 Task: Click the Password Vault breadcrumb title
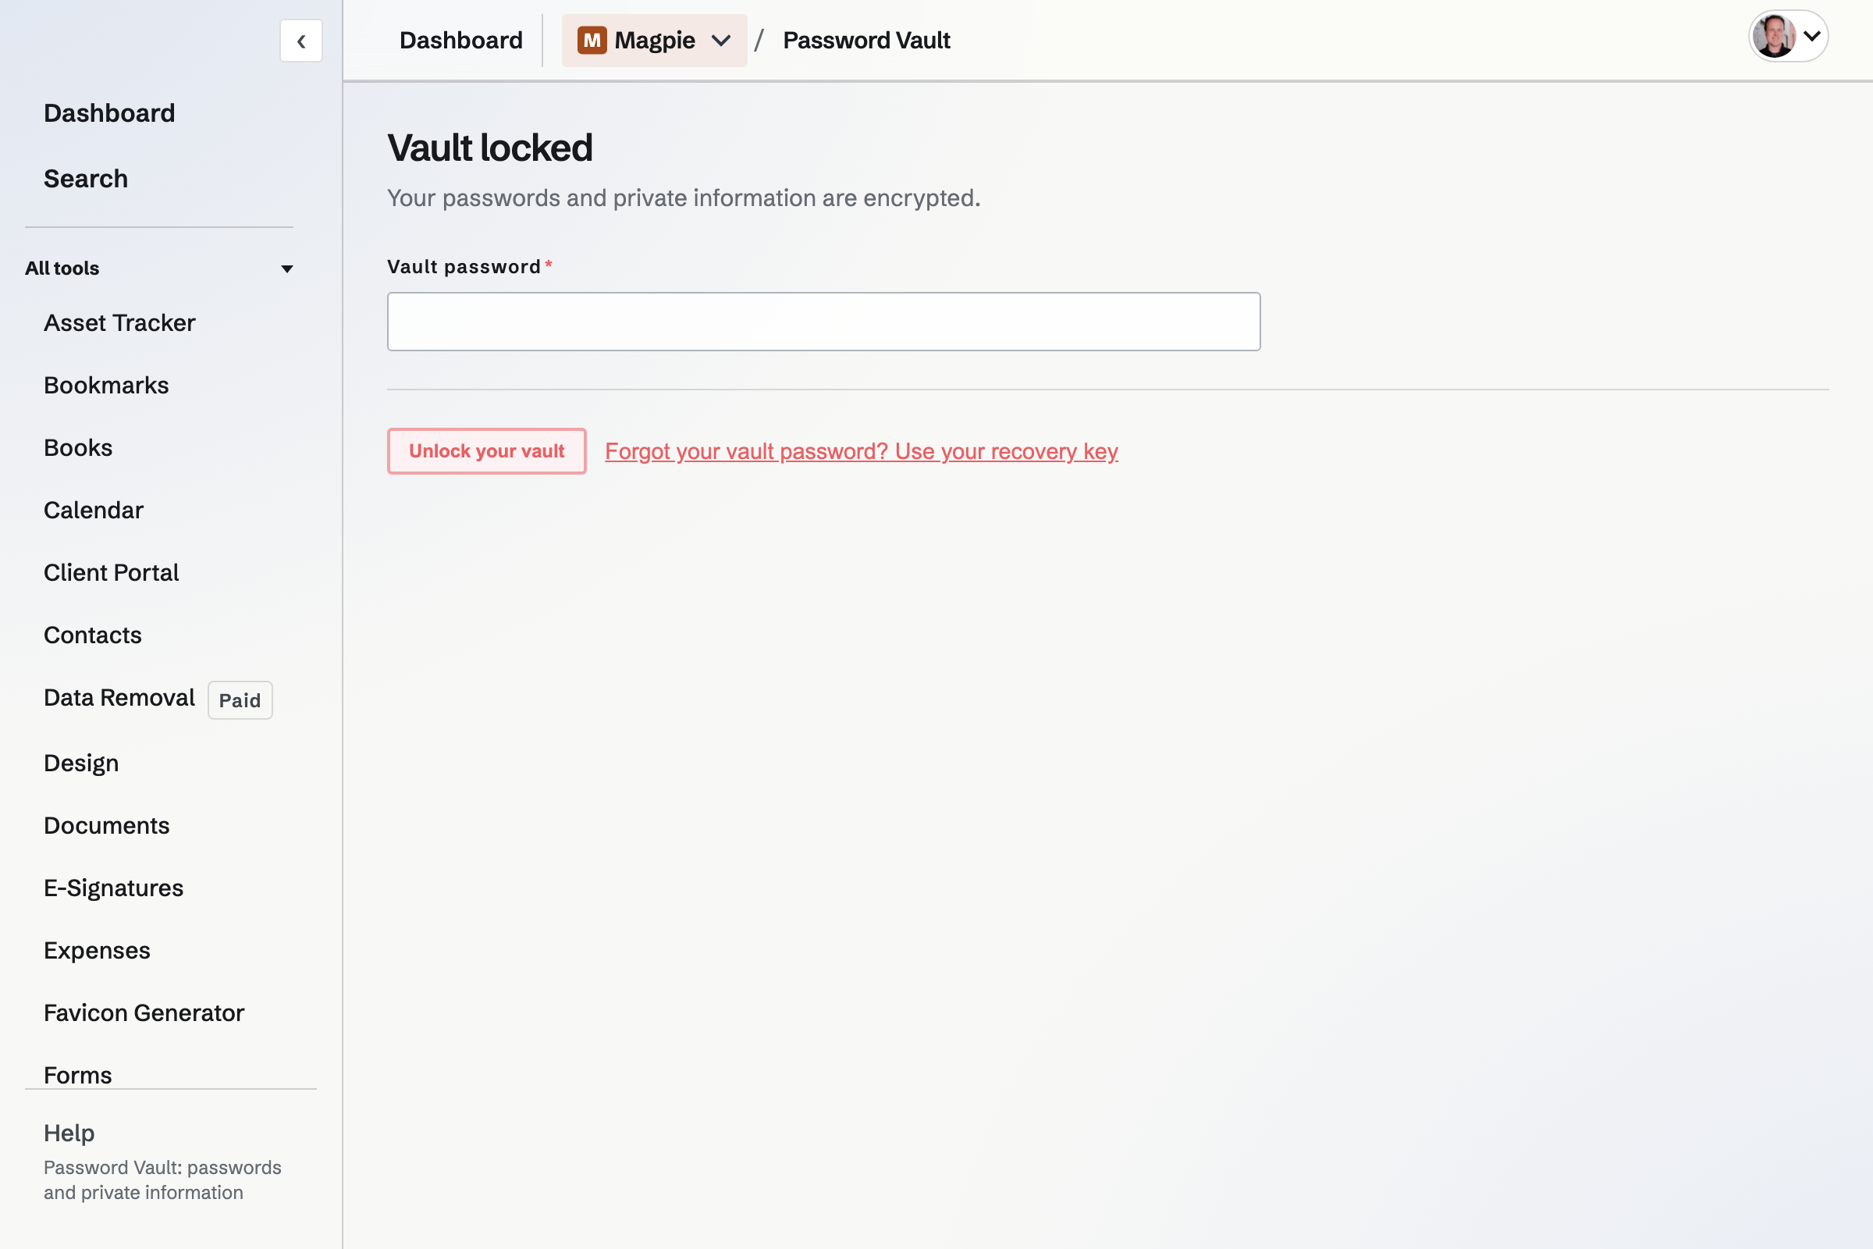point(866,40)
